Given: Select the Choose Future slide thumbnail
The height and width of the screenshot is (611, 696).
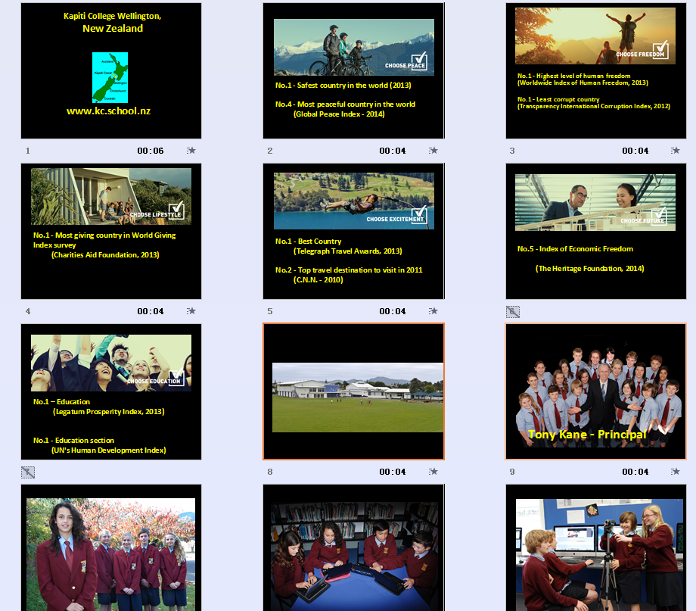Looking at the screenshot, I should point(595,231).
